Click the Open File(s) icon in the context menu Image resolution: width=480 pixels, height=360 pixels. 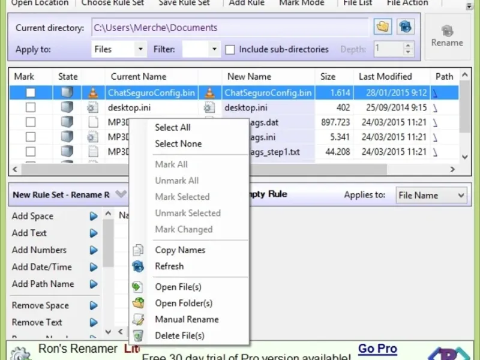click(x=137, y=287)
